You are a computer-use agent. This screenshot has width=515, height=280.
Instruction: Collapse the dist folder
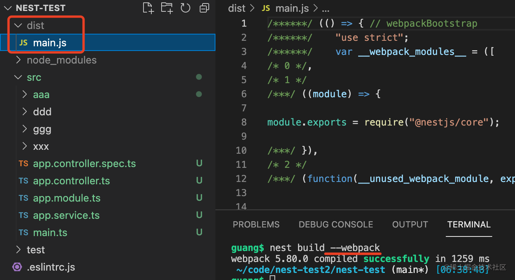click(18, 25)
